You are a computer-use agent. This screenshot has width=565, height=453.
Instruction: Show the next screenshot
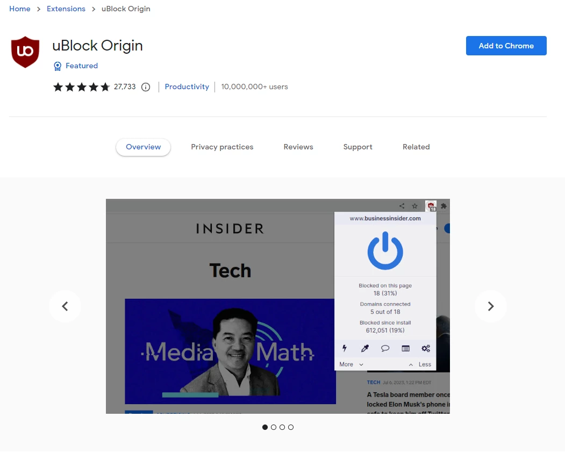(490, 306)
